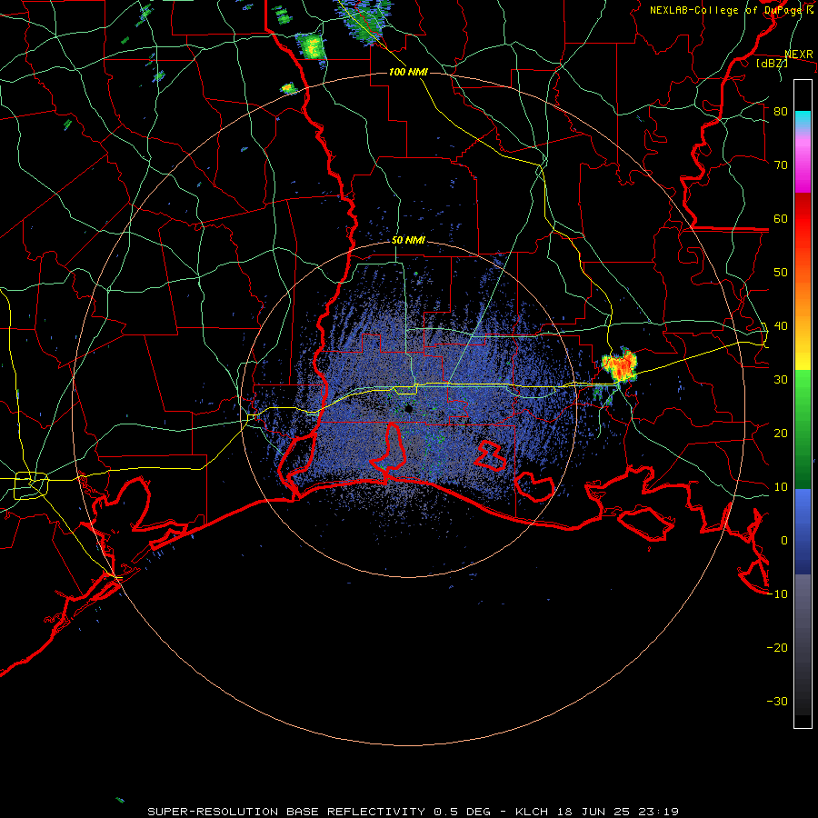Click the green band of the reflectivity color bar
This screenshot has height=818, width=818.
pyautogui.click(x=803, y=429)
